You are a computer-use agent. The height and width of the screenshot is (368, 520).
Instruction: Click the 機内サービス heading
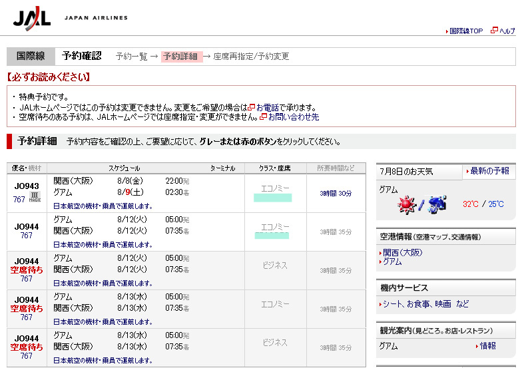coord(404,287)
